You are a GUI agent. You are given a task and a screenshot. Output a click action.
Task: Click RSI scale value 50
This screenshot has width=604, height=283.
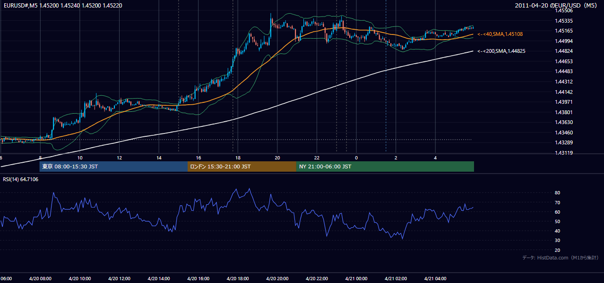pos(557,221)
